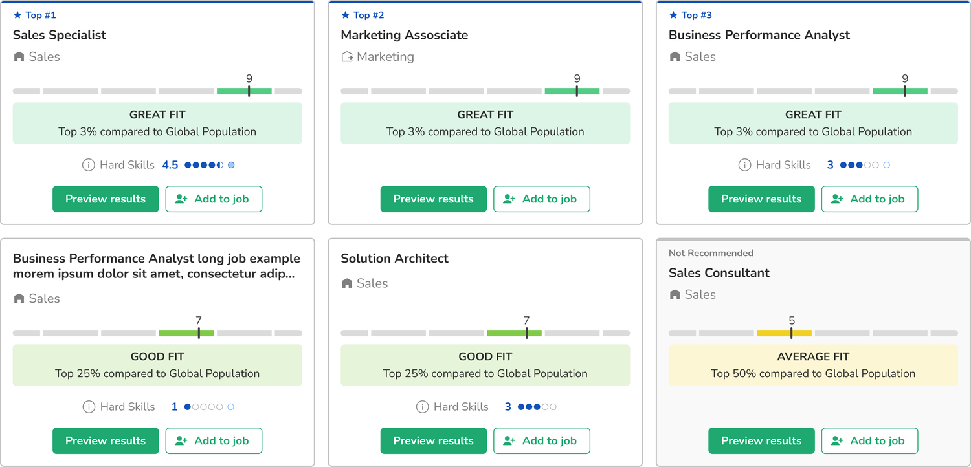Image resolution: width=971 pixels, height=467 pixels.
Task: Add to job on Solution Architect card
Action: click(542, 440)
